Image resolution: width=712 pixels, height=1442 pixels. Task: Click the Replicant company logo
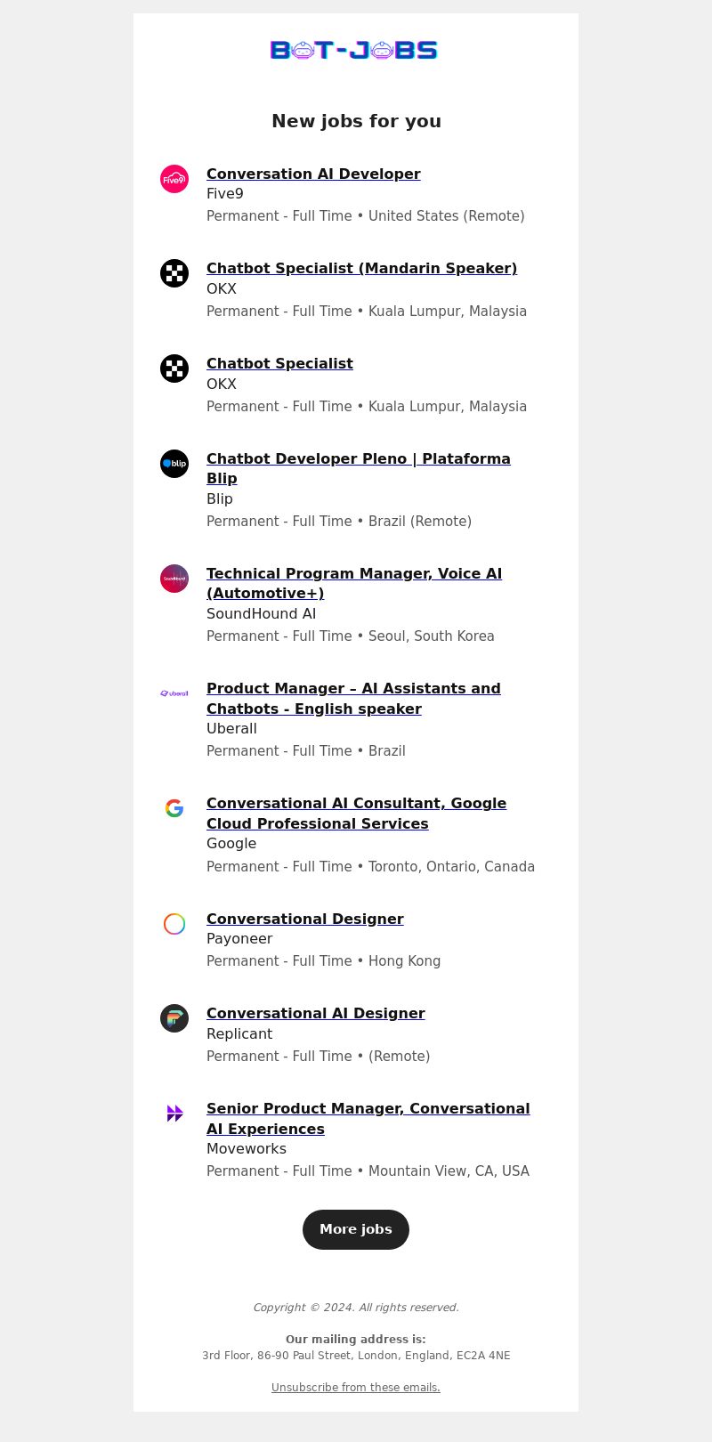coord(174,1018)
